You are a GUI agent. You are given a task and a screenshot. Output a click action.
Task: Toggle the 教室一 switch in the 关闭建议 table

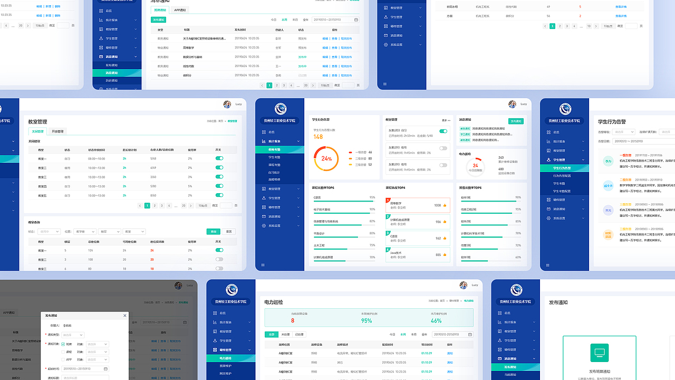(219, 158)
